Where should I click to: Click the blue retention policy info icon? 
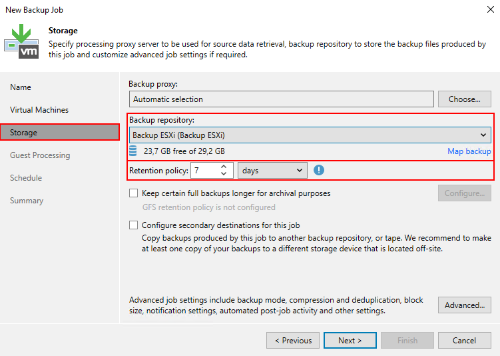[318, 170]
